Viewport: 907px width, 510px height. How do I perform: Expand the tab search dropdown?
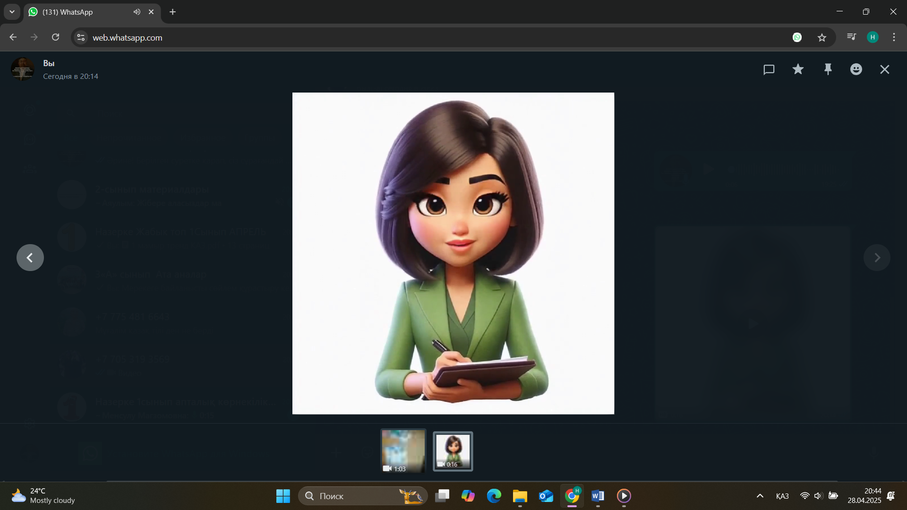pos(12,12)
